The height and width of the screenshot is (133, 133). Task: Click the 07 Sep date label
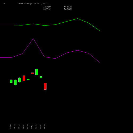pos(40,127)
